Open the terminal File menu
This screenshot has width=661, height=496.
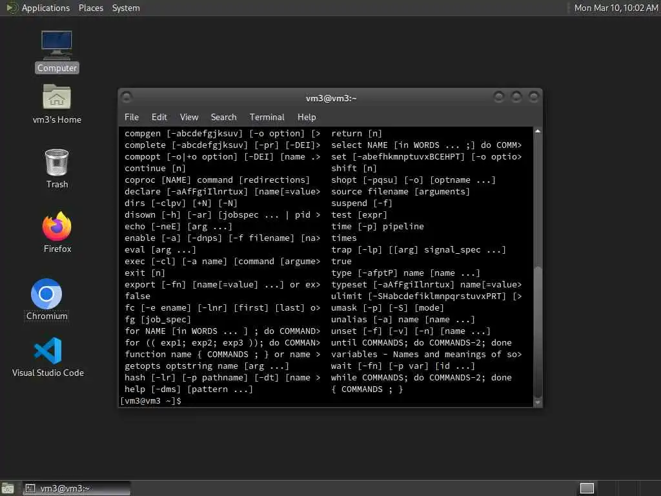pos(132,118)
